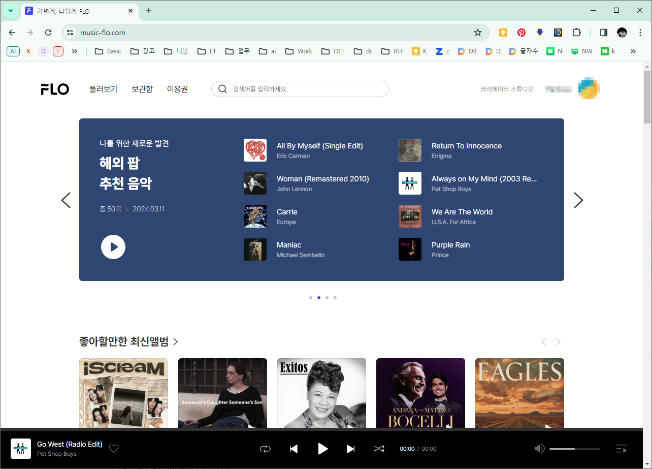Play the 해외 팝 추천 음악 playlist
Image resolution: width=652 pixels, height=469 pixels.
pyautogui.click(x=113, y=247)
